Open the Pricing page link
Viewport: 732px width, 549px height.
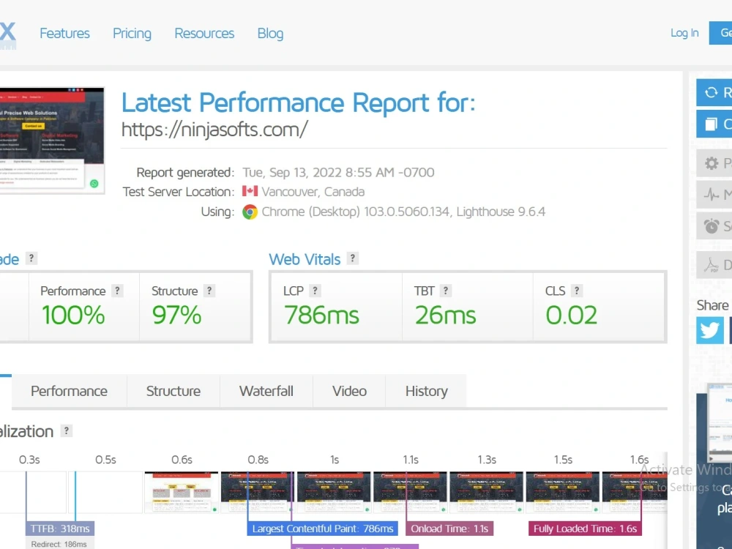point(132,34)
